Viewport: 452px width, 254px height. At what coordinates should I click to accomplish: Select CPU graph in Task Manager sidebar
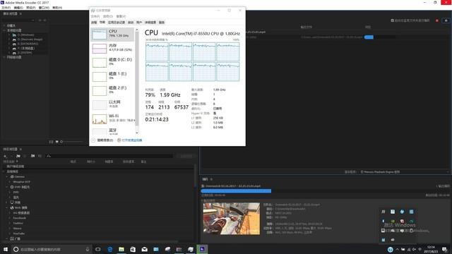112,35
